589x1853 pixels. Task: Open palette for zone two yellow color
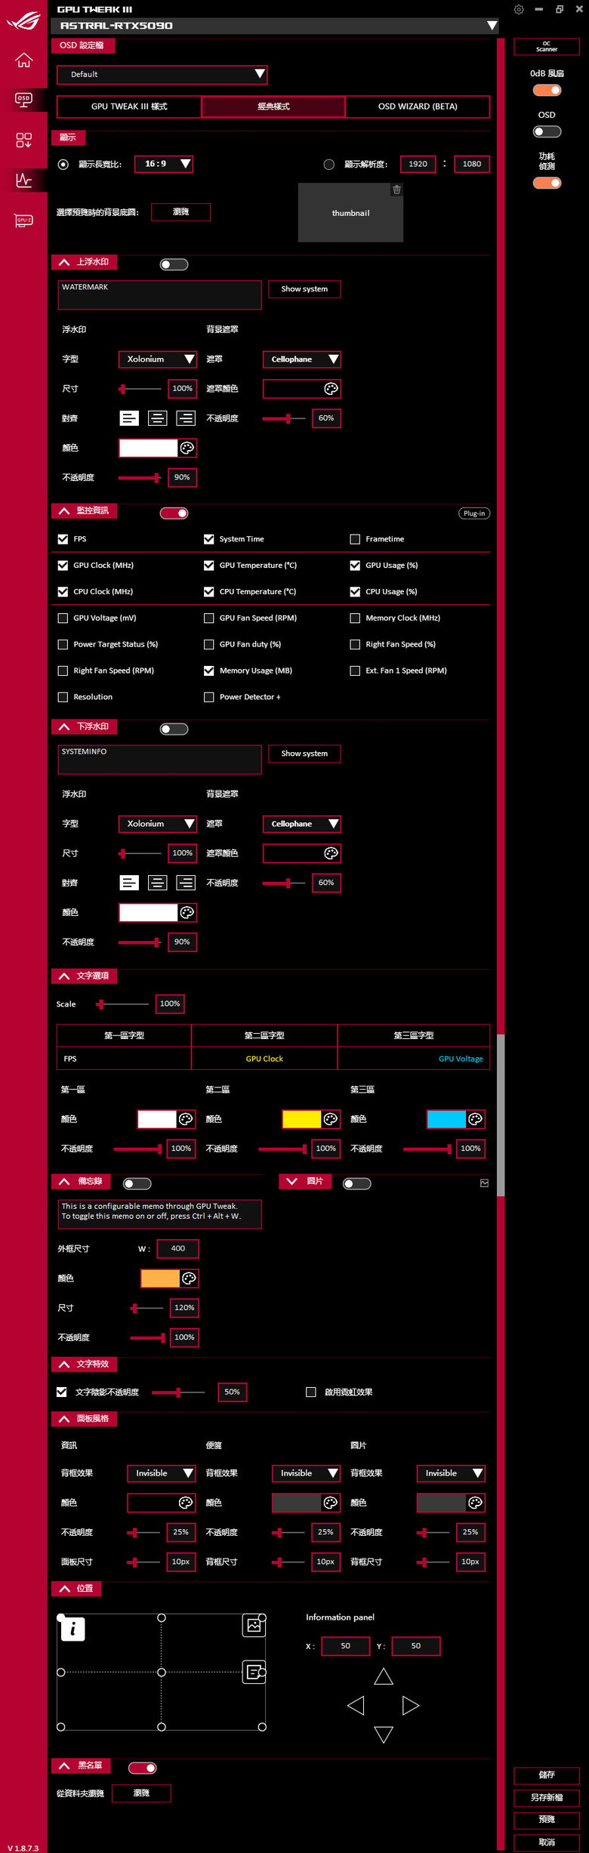(x=330, y=1119)
